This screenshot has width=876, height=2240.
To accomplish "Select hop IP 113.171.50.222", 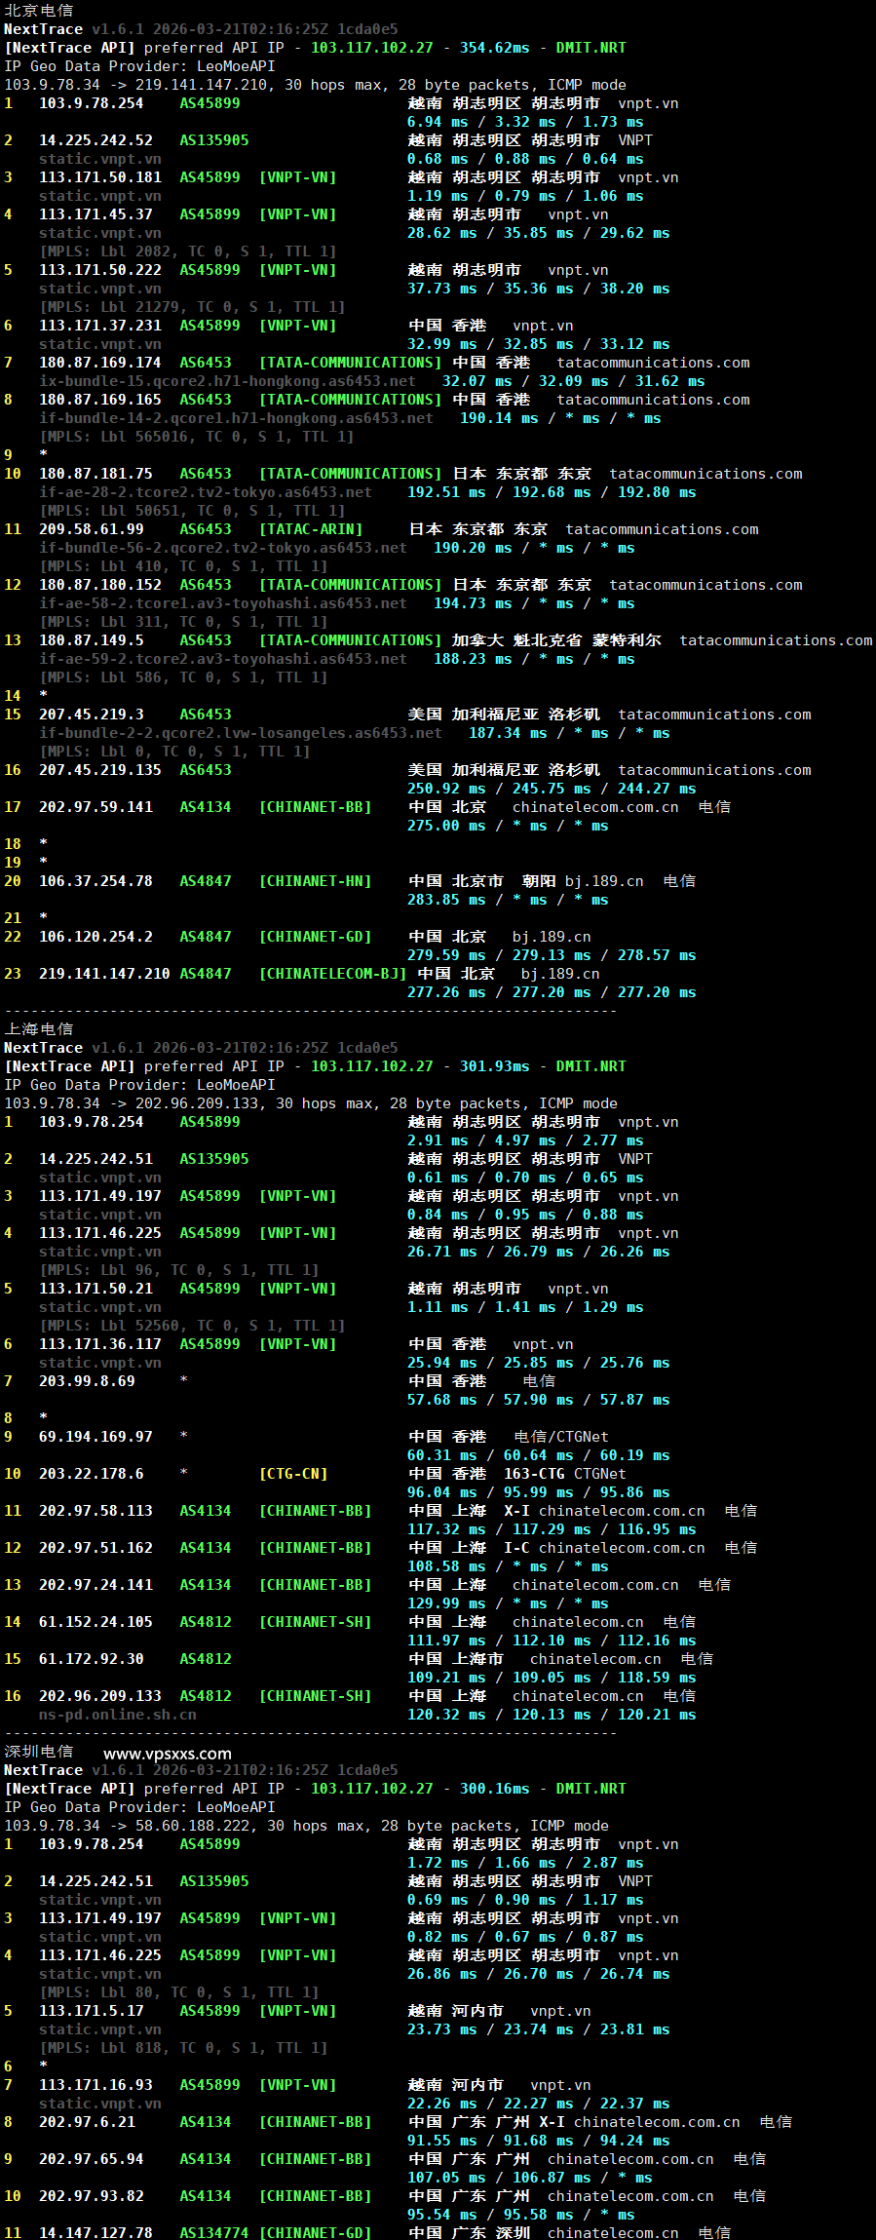I will pyautogui.click(x=100, y=270).
